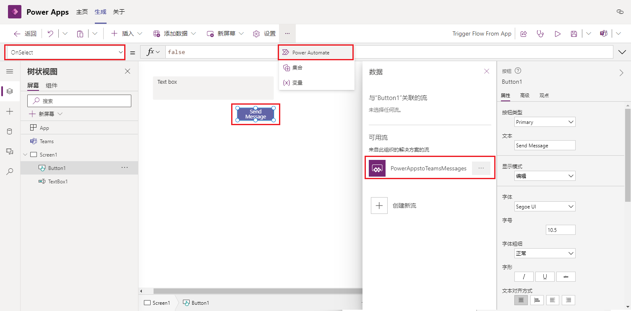The width and height of the screenshot is (631, 311).
Task: Click the toolbar ellipsis overflow button
Action: point(287,33)
